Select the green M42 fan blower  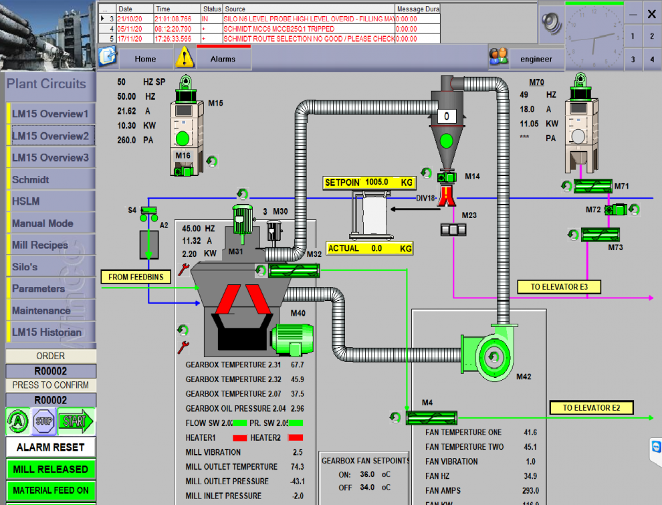(x=494, y=355)
